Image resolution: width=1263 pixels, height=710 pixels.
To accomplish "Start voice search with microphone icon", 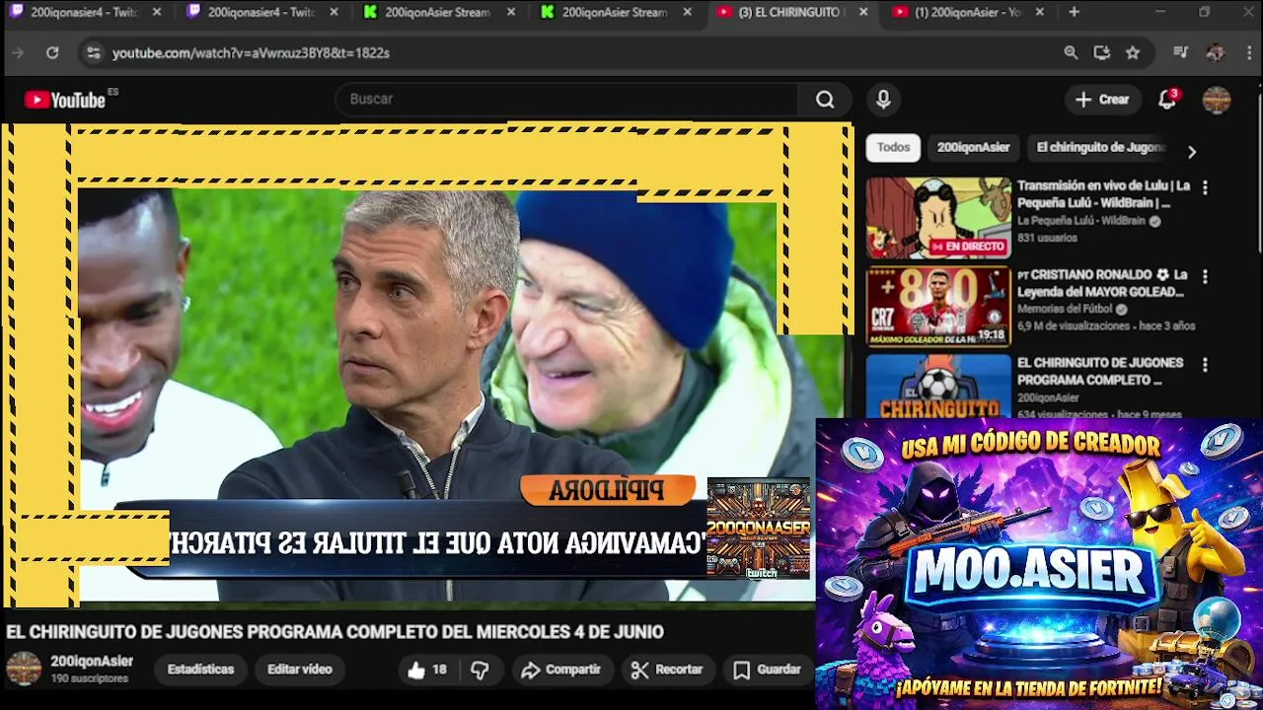I will point(883,100).
